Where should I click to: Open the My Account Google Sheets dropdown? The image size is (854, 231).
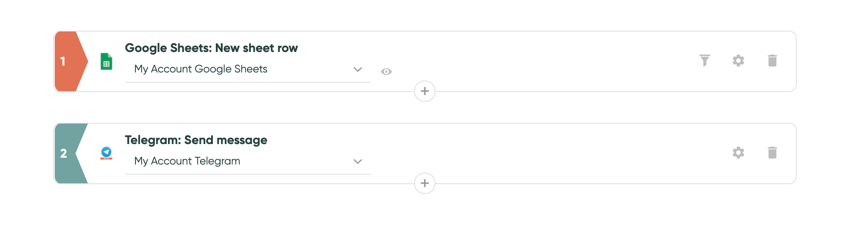coord(248,69)
